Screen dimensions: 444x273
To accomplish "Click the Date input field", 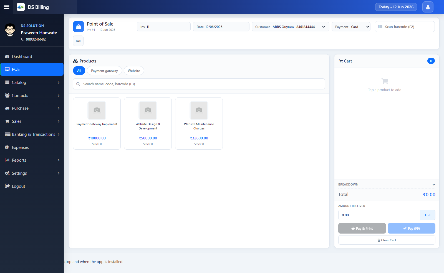I will pos(221,27).
